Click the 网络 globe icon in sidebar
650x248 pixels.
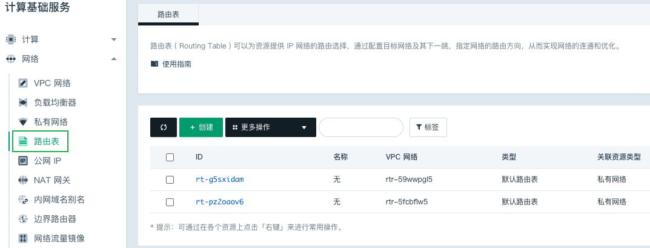pyautogui.click(x=11, y=59)
